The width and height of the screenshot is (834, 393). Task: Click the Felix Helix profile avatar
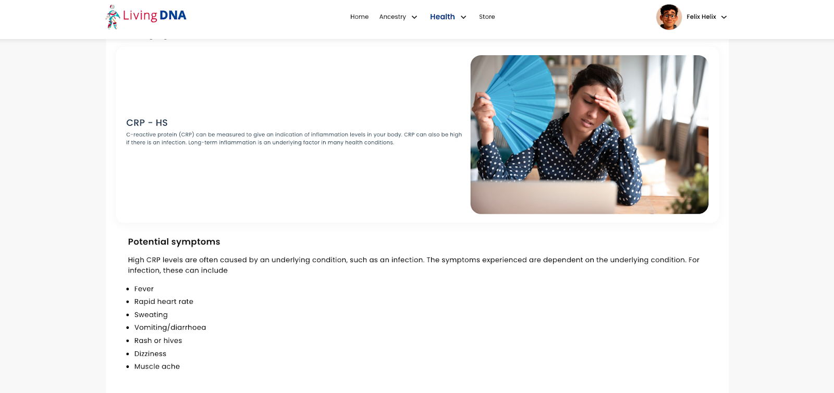point(669,17)
